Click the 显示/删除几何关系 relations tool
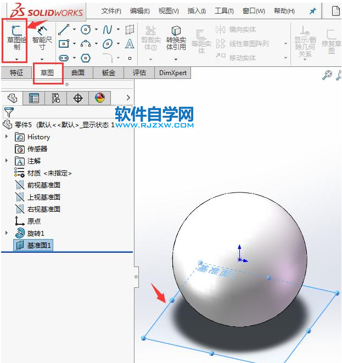The image size is (342, 363). (x=305, y=42)
